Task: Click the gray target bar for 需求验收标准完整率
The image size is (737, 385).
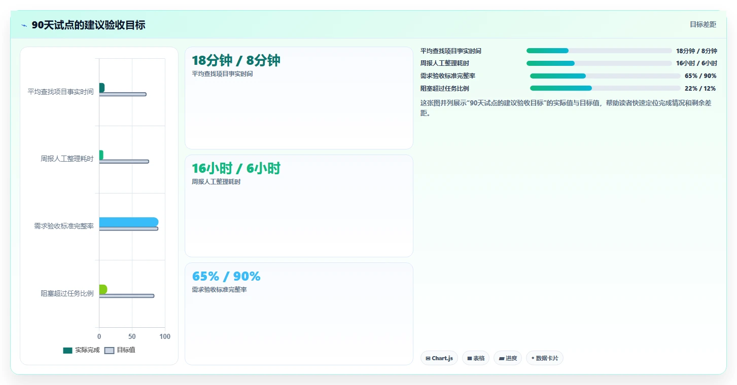Action: point(129,228)
